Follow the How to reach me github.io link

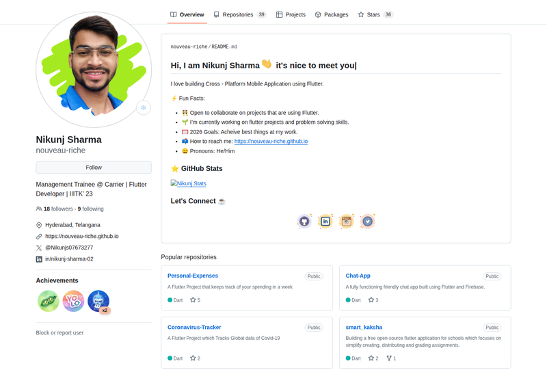271,142
